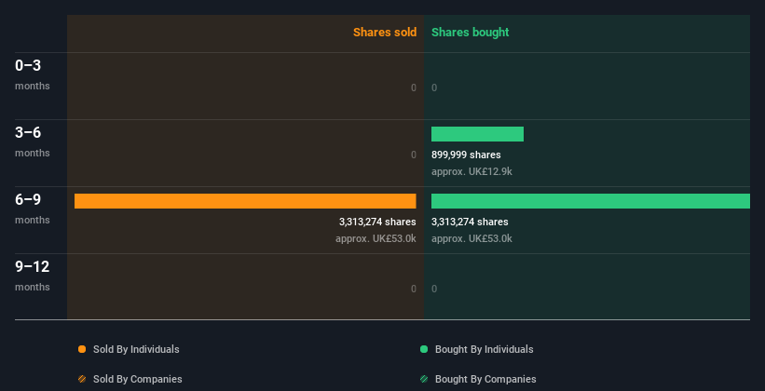Click the 0 bought value for 9–12 months

(434, 289)
